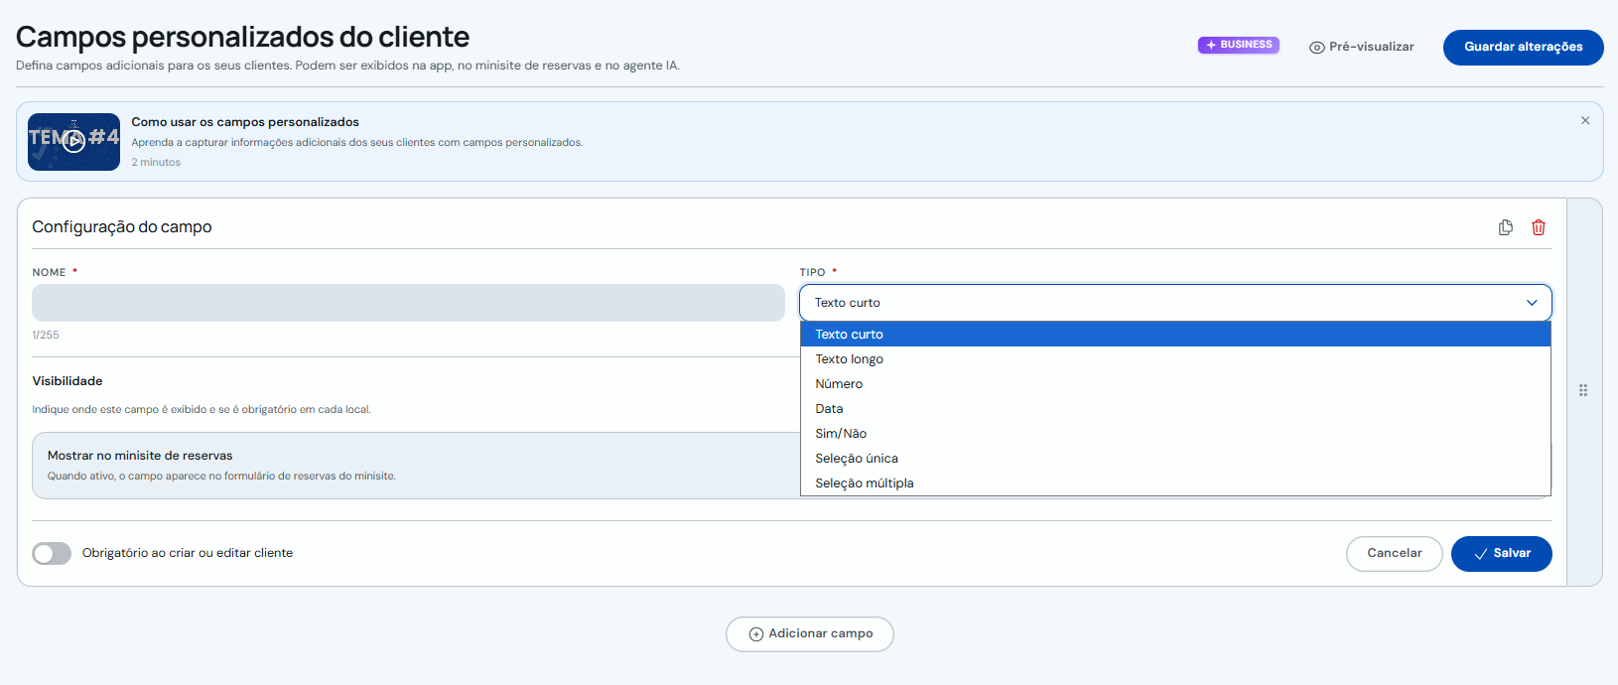Select Seleção única option

[1175, 459]
